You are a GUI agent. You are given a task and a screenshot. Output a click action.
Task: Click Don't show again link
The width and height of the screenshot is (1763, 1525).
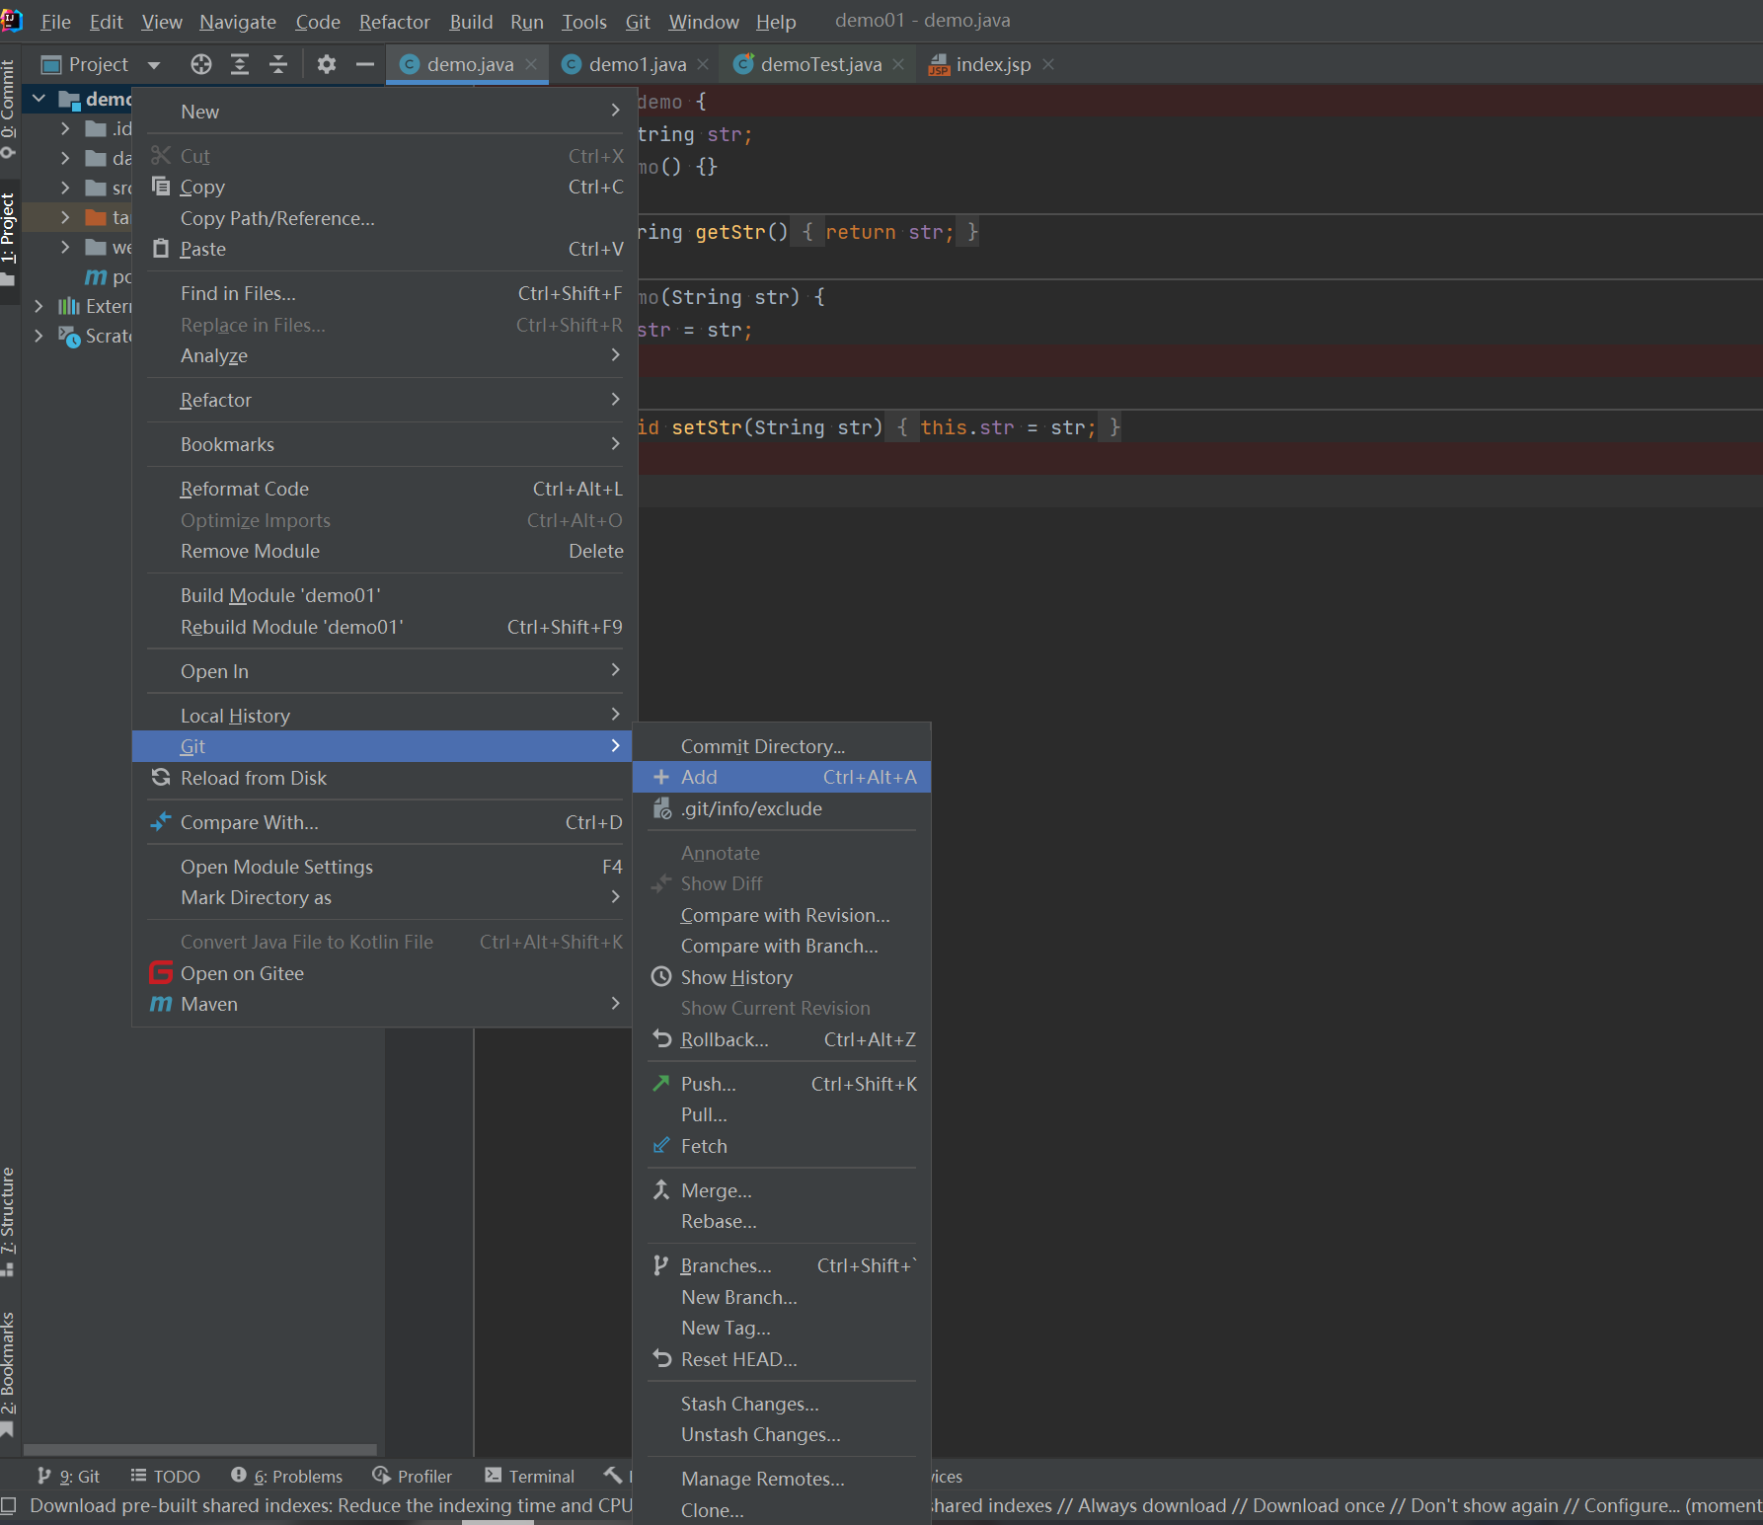pos(1485,1505)
